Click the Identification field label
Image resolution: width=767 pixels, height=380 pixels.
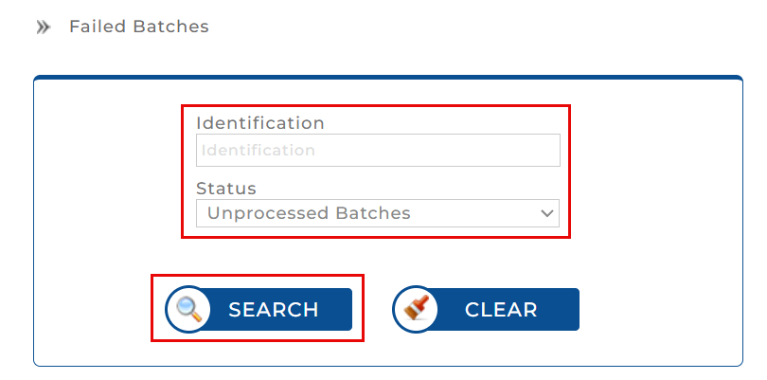(x=259, y=123)
